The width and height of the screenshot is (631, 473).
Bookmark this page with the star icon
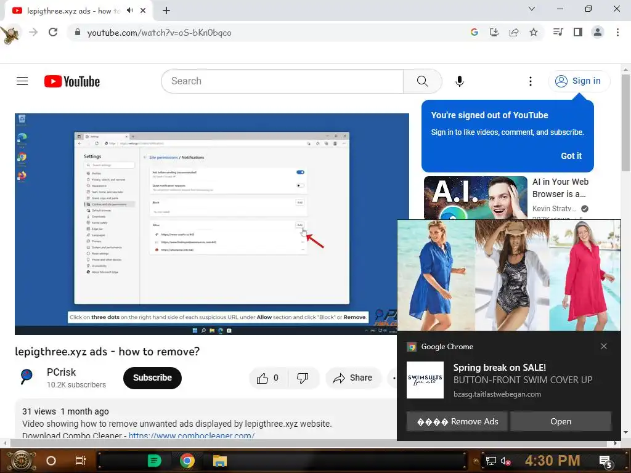click(x=533, y=32)
